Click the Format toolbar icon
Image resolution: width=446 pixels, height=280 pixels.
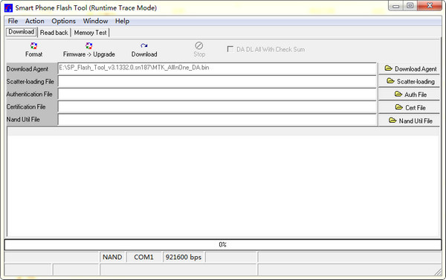(x=33, y=46)
